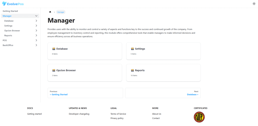258x126 pixels.
Task: Expand the BackOffice sidebar chevron
Action: [x=36, y=45]
